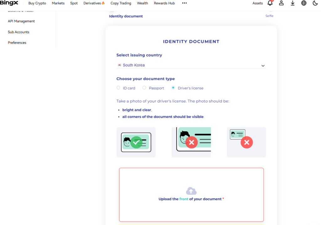The height and width of the screenshot is (225, 321).
Task: Open the notifications bell icon
Action: tap(270, 3)
